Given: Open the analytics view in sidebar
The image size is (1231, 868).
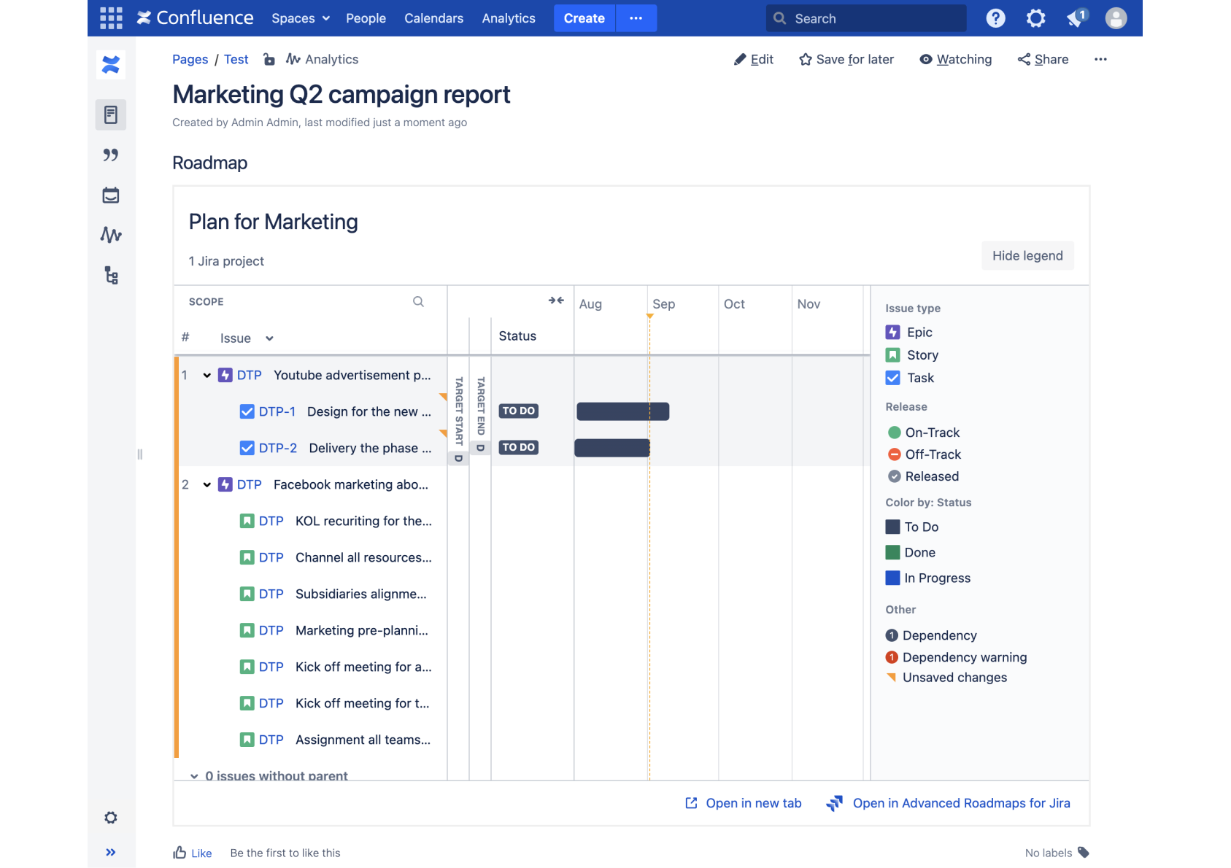Looking at the screenshot, I should click(x=110, y=235).
